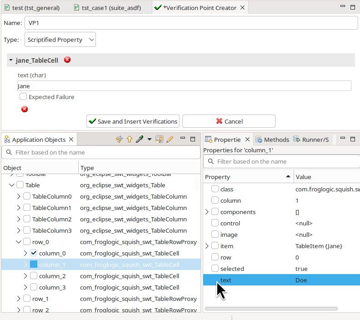The height and width of the screenshot is (320, 360).
Task: Check the selected property checkbox
Action: [215, 269]
